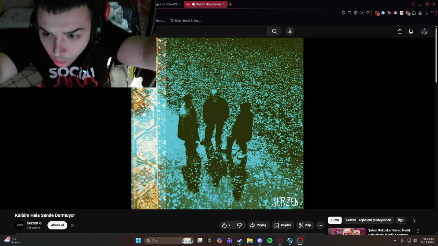The height and width of the screenshot is (246, 438).
Task: Launch Epic Games from taskbar
Action: coord(210,241)
